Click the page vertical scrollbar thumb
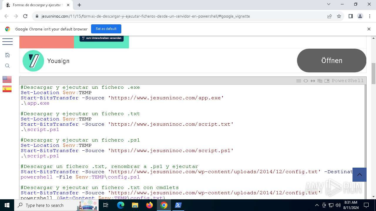The height and width of the screenshot is (211, 376). click(374, 73)
